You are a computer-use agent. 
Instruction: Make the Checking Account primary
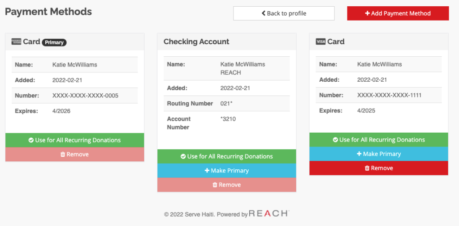click(226, 171)
